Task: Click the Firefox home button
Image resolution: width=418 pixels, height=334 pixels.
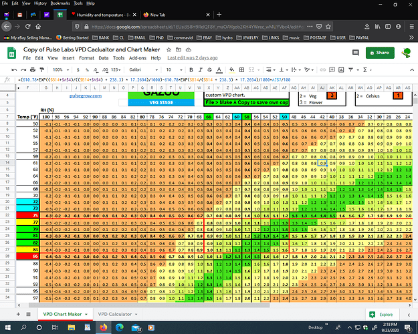Action: click(x=38, y=26)
